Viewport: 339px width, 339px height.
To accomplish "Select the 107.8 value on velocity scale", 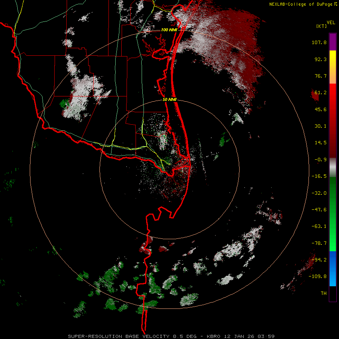I will (319, 42).
